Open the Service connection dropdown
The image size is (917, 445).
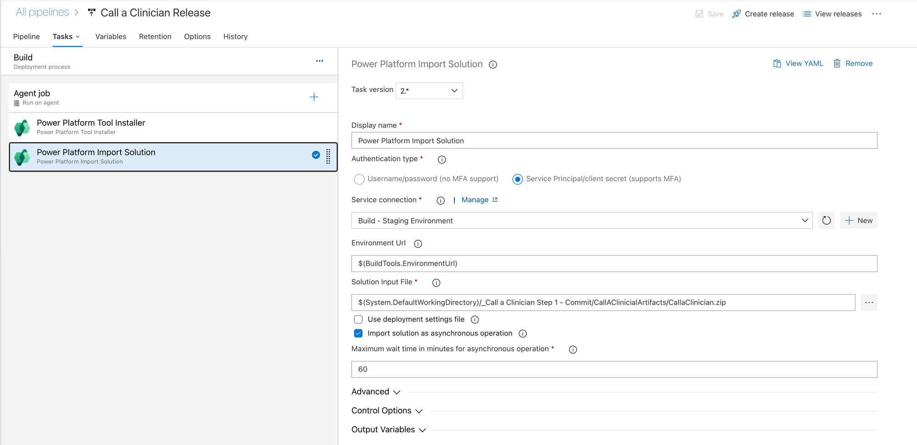coord(581,221)
